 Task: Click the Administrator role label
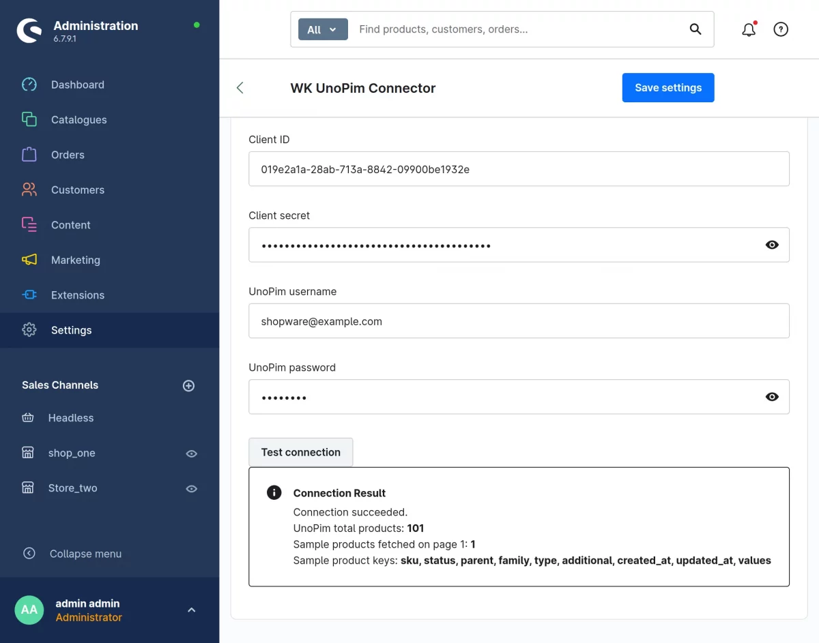[89, 617]
